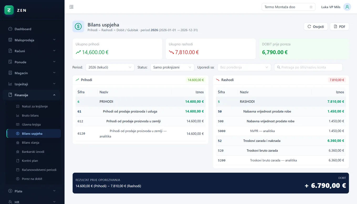This screenshot has width=357, height=204.
Task: Click the Maloprodaja store icon
Action: click(10, 40)
